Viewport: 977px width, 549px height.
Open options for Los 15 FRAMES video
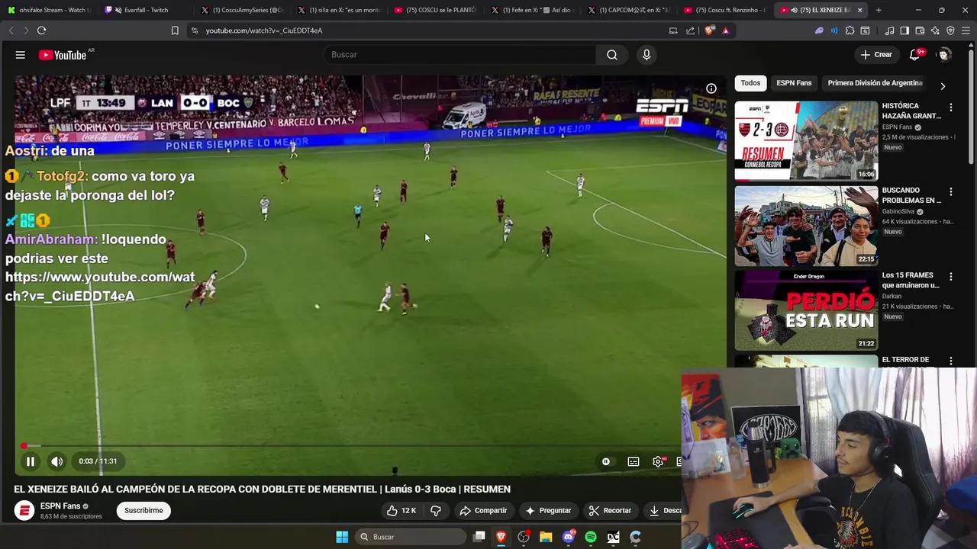pos(951,277)
